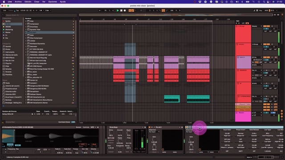Open the Ayuda menu
Image resolution: width=285 pixels, height=160 pixels.
63,2
